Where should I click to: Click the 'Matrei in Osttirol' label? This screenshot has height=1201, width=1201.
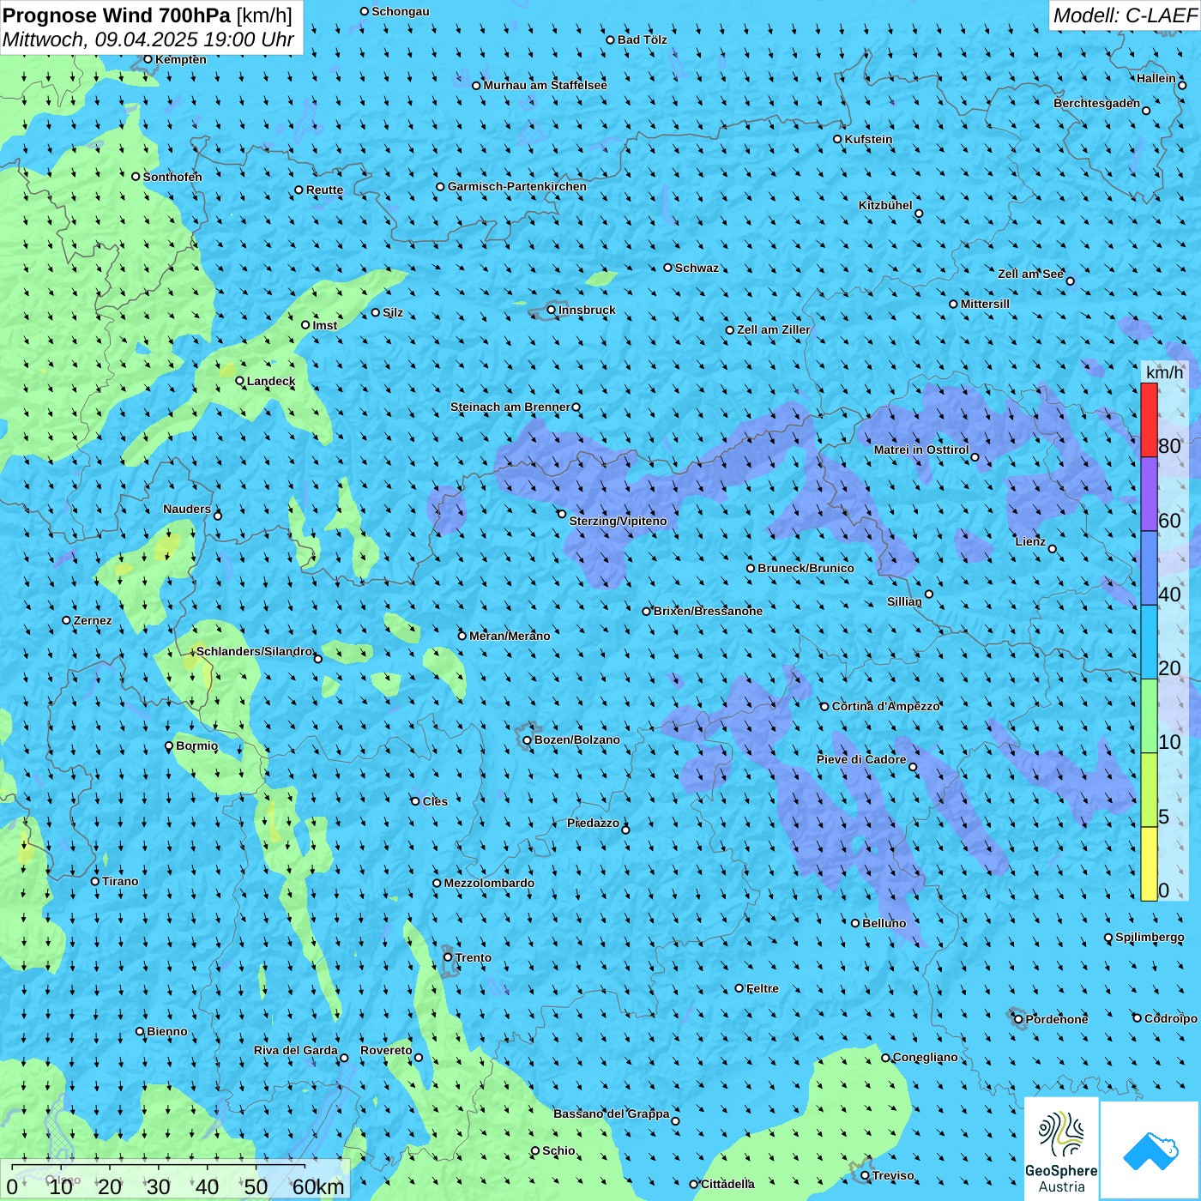pyautogui.click(x=921, y=450)
